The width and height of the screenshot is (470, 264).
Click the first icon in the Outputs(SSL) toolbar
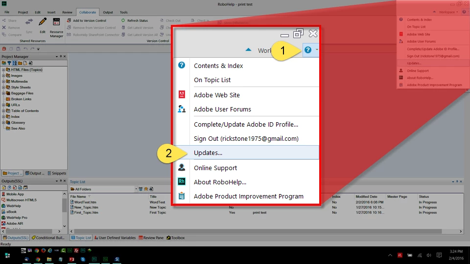coord(4,187)
